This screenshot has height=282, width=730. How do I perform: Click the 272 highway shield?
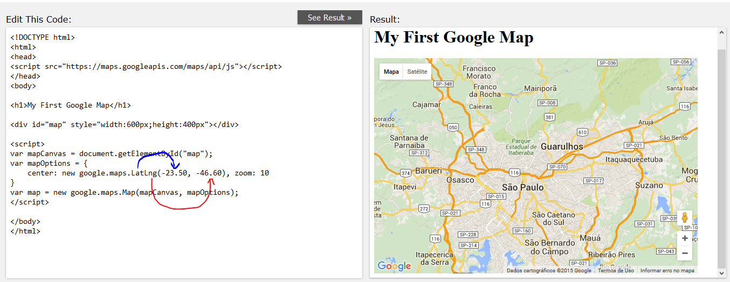(x=424, y=208)
